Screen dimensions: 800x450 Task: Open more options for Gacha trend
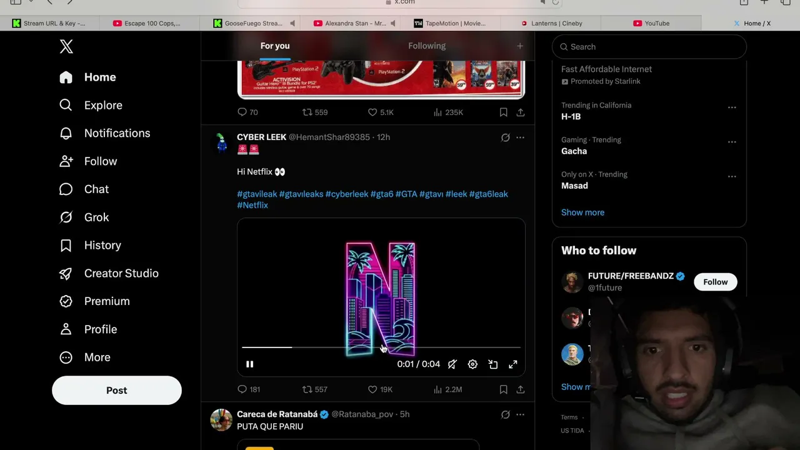tap(732, 142)
